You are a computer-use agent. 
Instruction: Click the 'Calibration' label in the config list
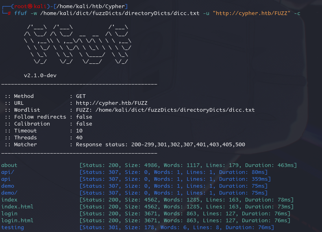point(32,124)
